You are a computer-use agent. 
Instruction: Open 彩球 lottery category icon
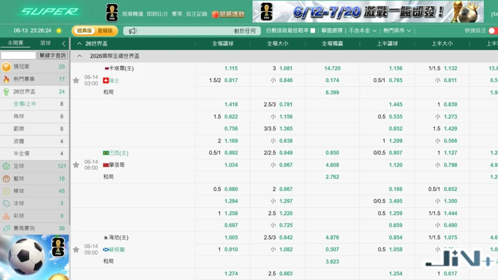pyautogui.click(x=6, y=216)
